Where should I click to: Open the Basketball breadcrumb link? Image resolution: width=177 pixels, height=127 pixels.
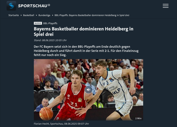[x=28, y=15]
